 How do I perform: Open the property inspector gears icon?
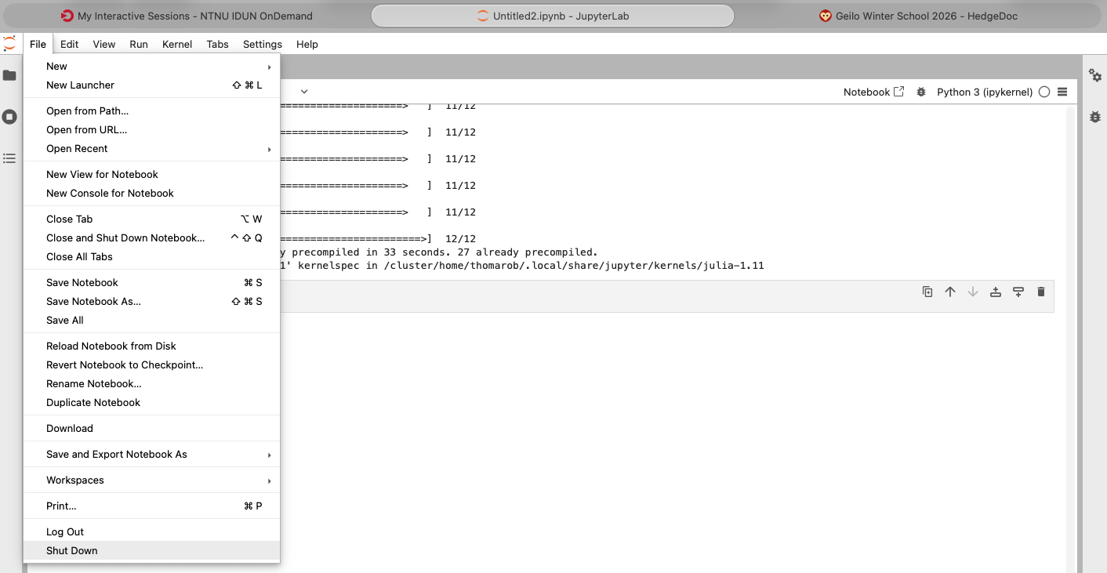pyautogui.click(x=1095, y=75)
